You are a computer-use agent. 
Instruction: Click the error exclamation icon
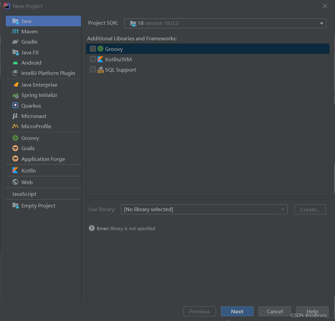pos(92,228)
